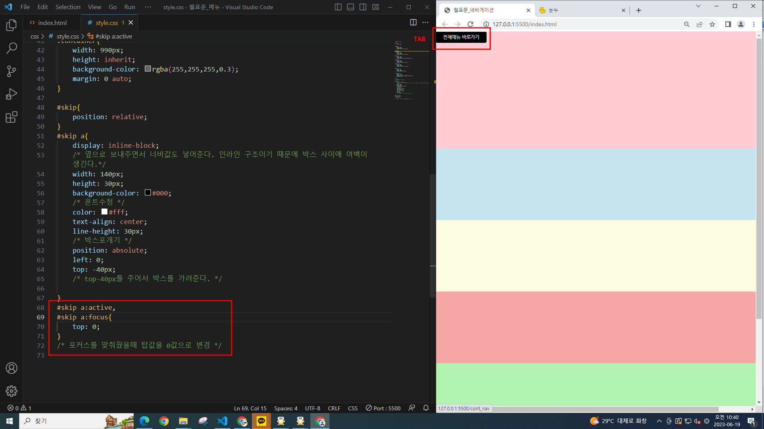Open Chrome tab search dropdown
The image size is (764, 429).
pyautogui.click(x=698, y=6)
